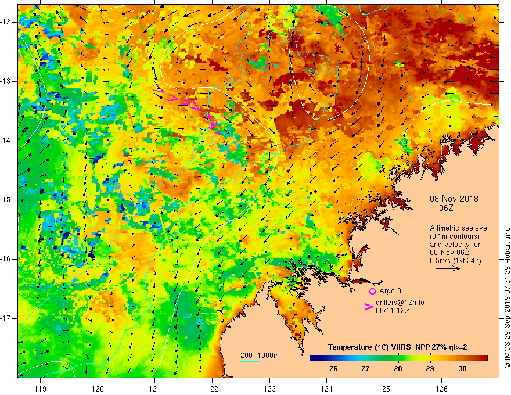
Task: Click the 28 value on temperature scale
Action: [x=398, y=369]
